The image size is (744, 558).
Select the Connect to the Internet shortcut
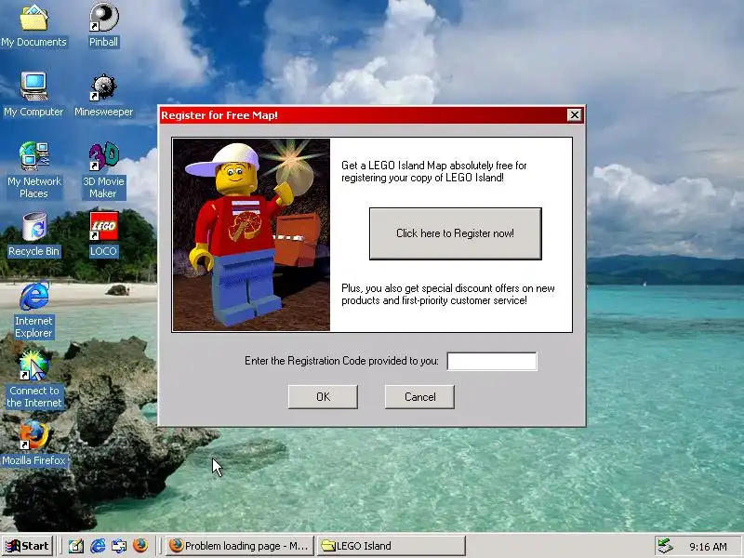(33, 379)
